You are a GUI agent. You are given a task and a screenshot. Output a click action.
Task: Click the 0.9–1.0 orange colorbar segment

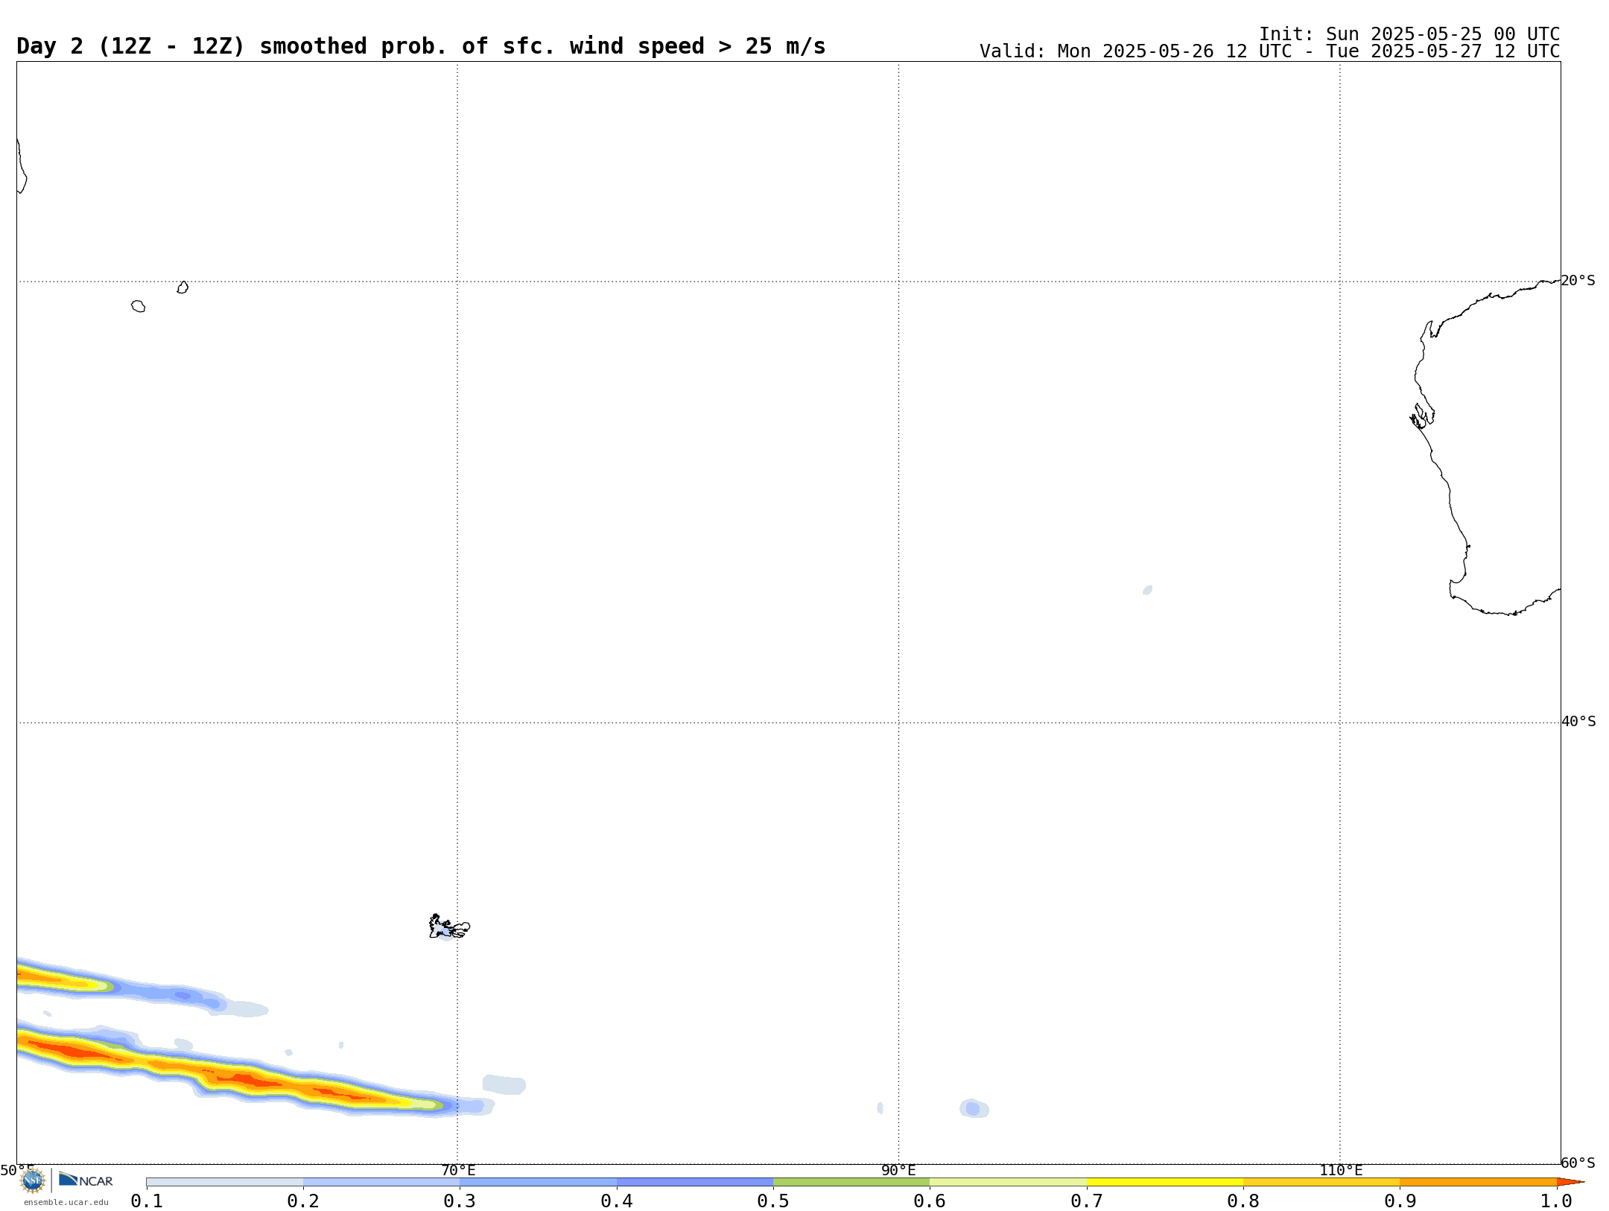click(1478, 1182)
